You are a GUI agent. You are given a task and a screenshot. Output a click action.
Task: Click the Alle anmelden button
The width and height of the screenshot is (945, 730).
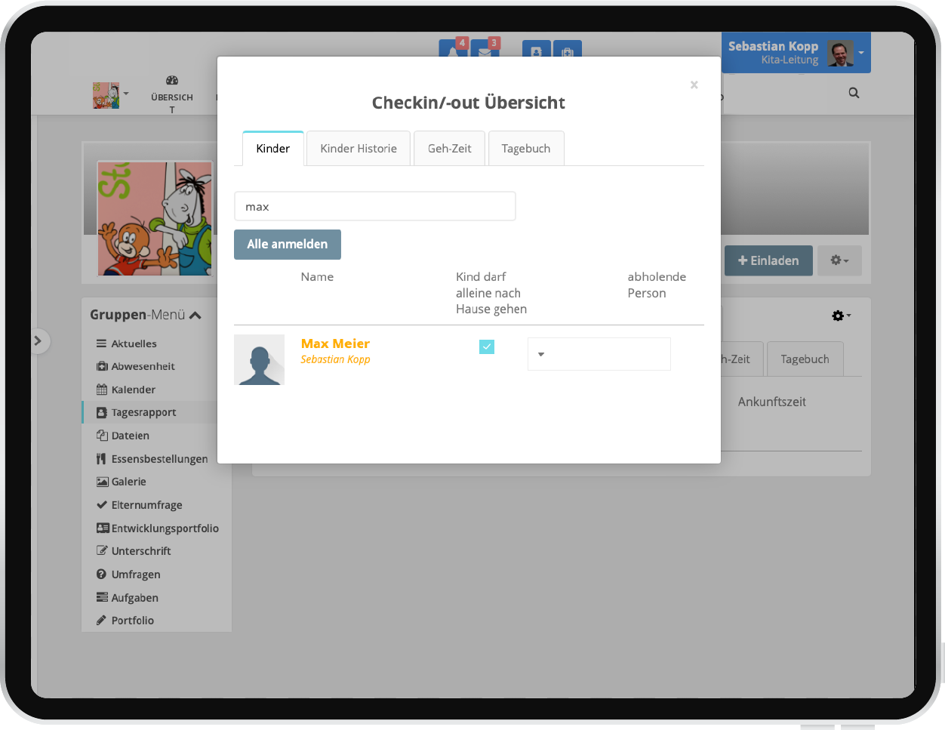[288, 245]
